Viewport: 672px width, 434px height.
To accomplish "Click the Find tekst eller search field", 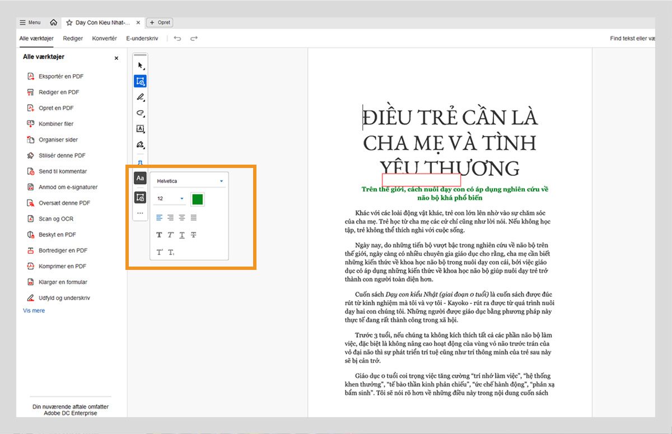I will 632,39.
